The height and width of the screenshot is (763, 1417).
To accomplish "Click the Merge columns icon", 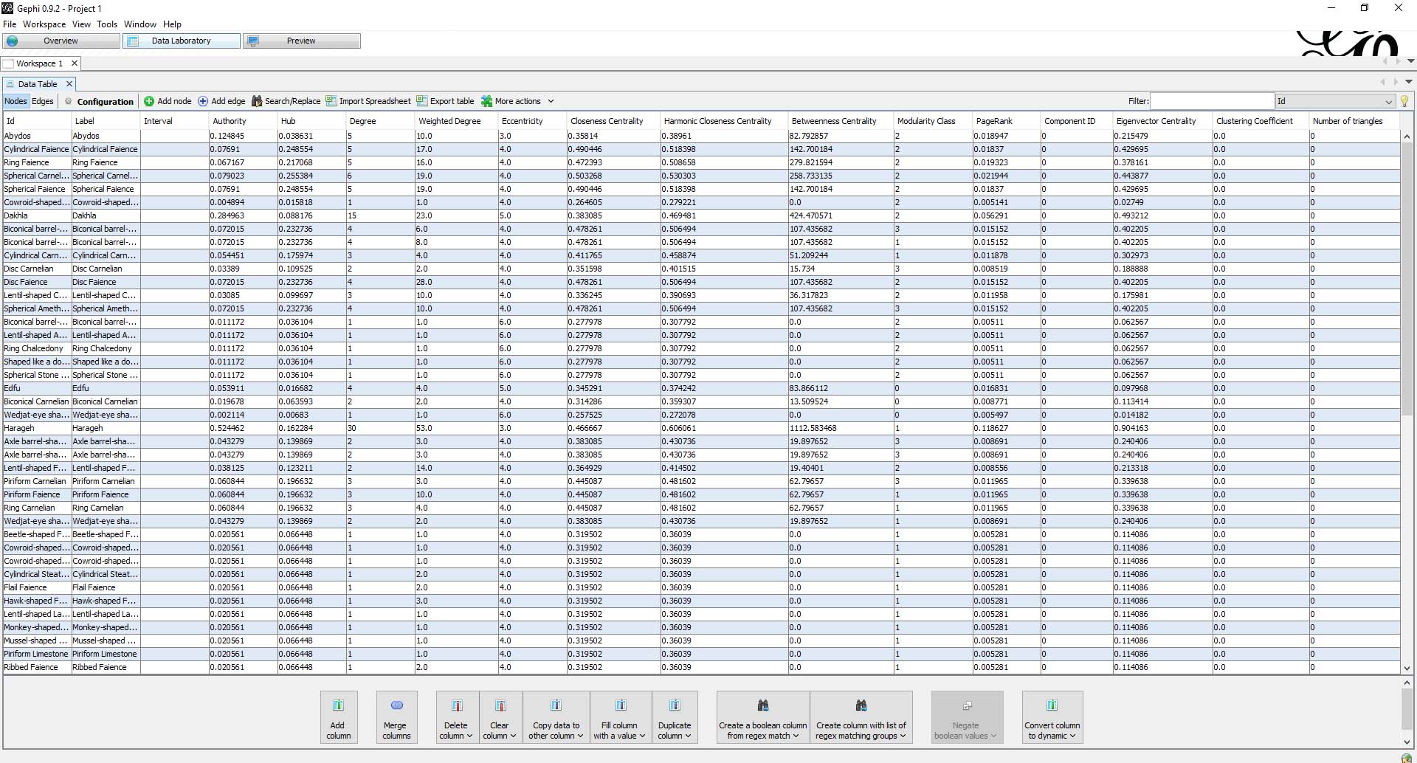I will click(x=396, y=705).
